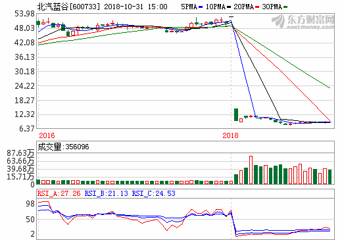Click the green 30PMA legend color marker
Image resolution: width=342 pixels, height=240 pixels.
(285, 7)
